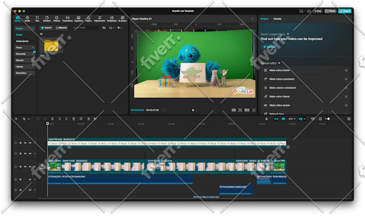Mute the 01 Funny_full version audio track
365x216 pixels.
tap(30, 180)
